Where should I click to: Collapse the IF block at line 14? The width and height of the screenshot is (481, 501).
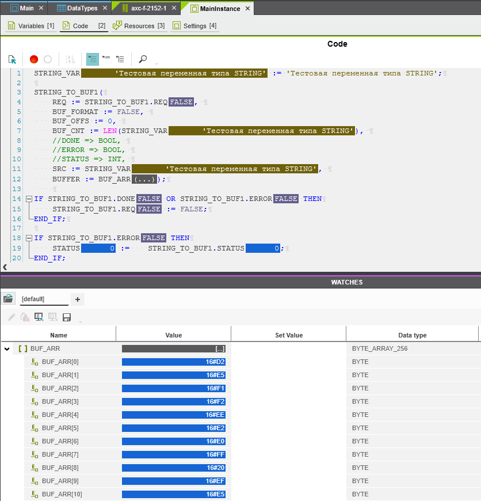coord(29,199)
